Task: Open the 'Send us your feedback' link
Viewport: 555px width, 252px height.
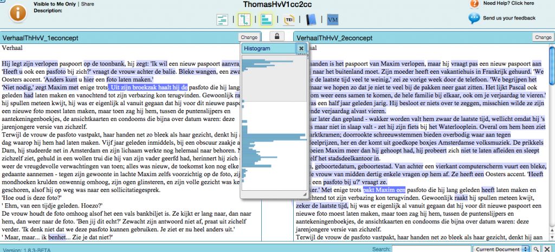Action: click(x=509, y=18)
